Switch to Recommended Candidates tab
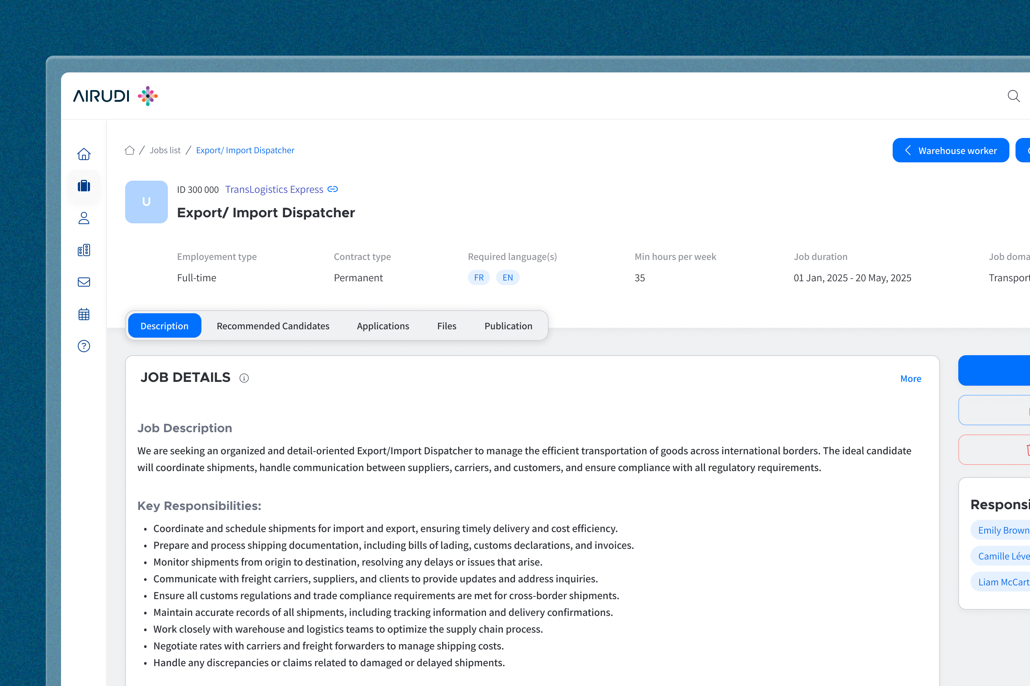Viewport: 1030px width, 686px height. click(273, 326)
